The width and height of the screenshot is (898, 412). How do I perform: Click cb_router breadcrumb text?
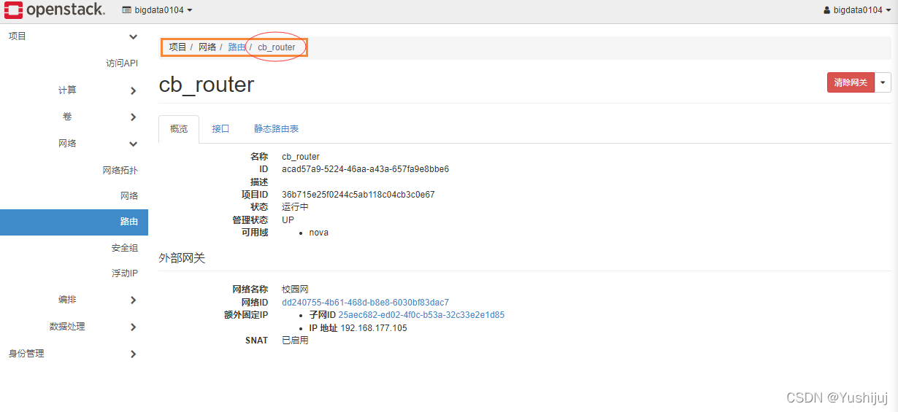click(277, 47)
